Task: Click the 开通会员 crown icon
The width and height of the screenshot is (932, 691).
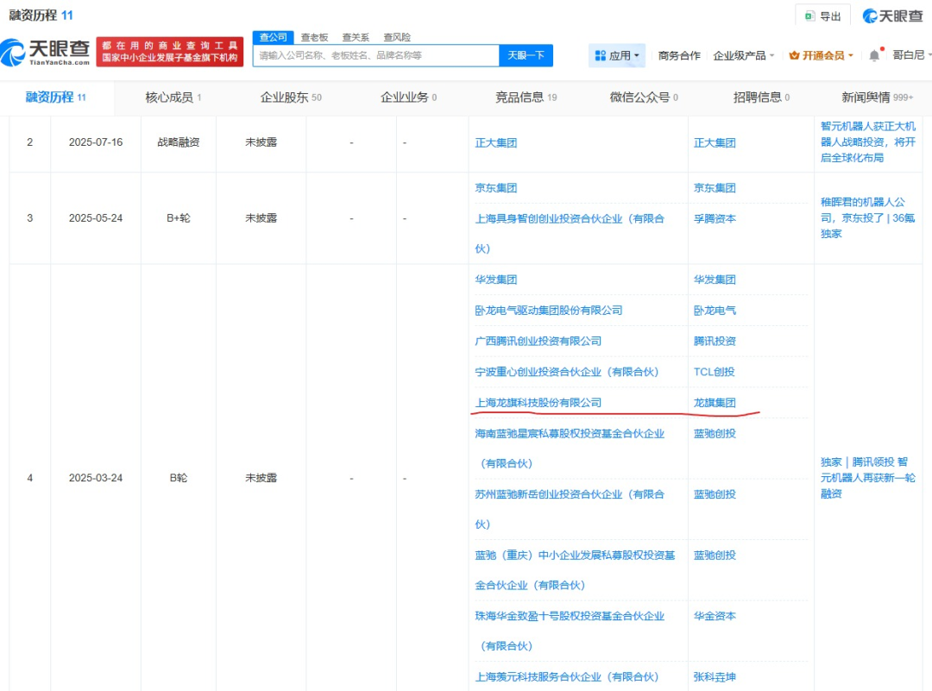Action: 794,55
